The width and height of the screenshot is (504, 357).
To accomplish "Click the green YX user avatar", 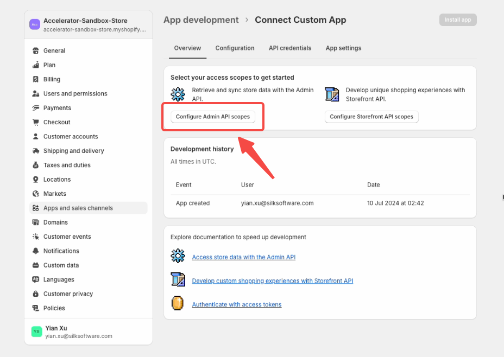I will pos(36,331).
